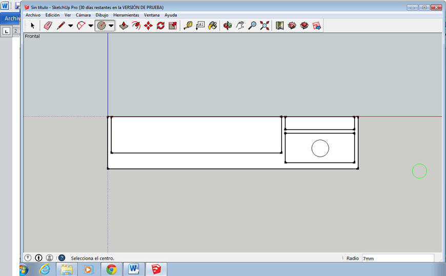The image size is (446, 276).
Task: Select the Tape Measure tool
Action: click(x=188, y=26)
